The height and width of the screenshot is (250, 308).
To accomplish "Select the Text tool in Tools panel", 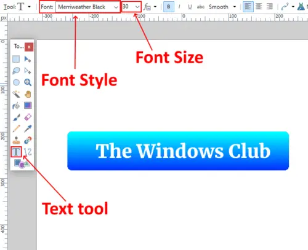I will 16,152.
